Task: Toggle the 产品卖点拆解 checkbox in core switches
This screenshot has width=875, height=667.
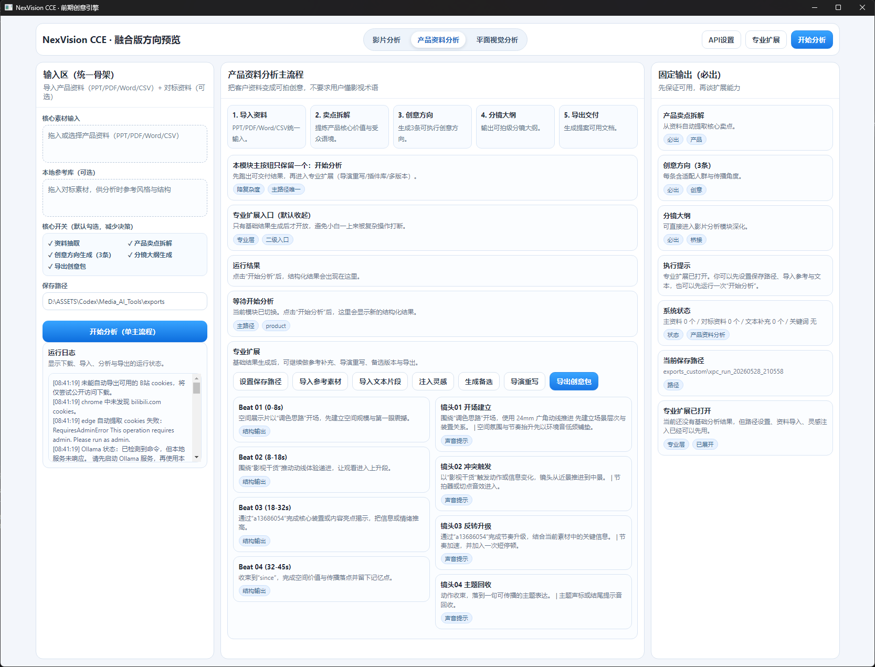Action: (x=150, y=243)
